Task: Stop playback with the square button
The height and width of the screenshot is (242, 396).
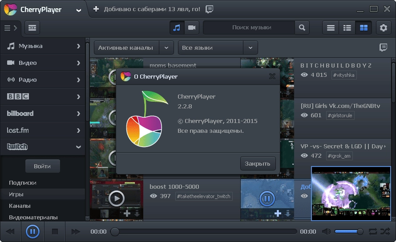Action: pos(55,231)
